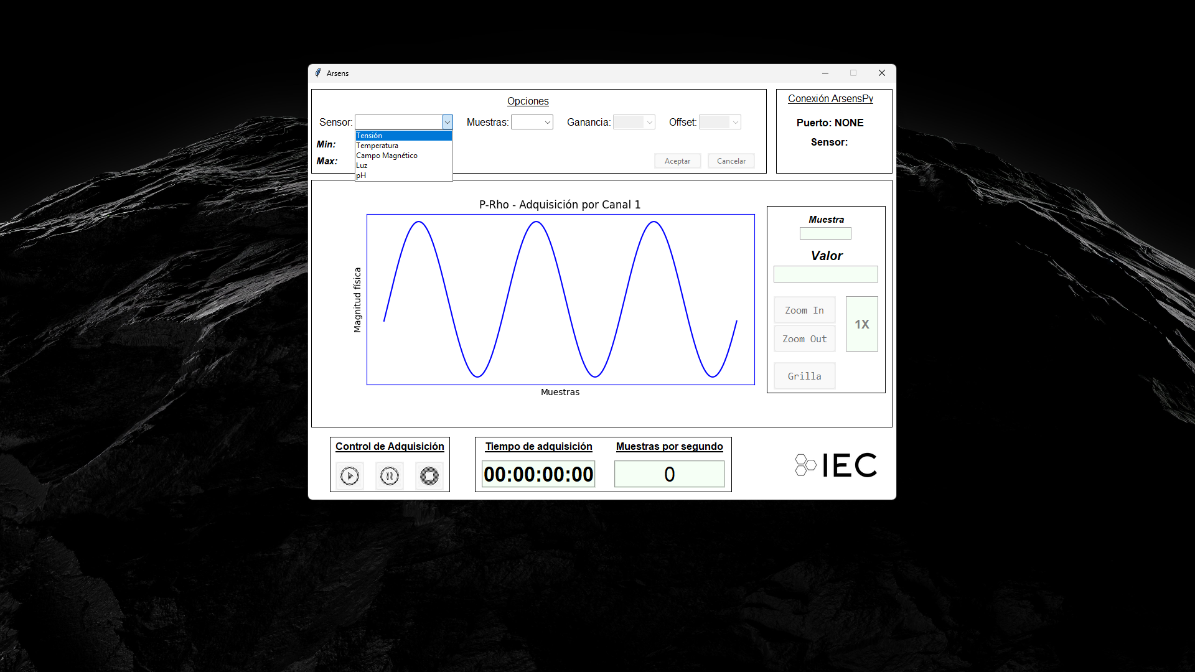The width and height of the screenshot is (1195, 672).
Task: Click the IEC hexagon logo
Action: click(x=805, y=465)
